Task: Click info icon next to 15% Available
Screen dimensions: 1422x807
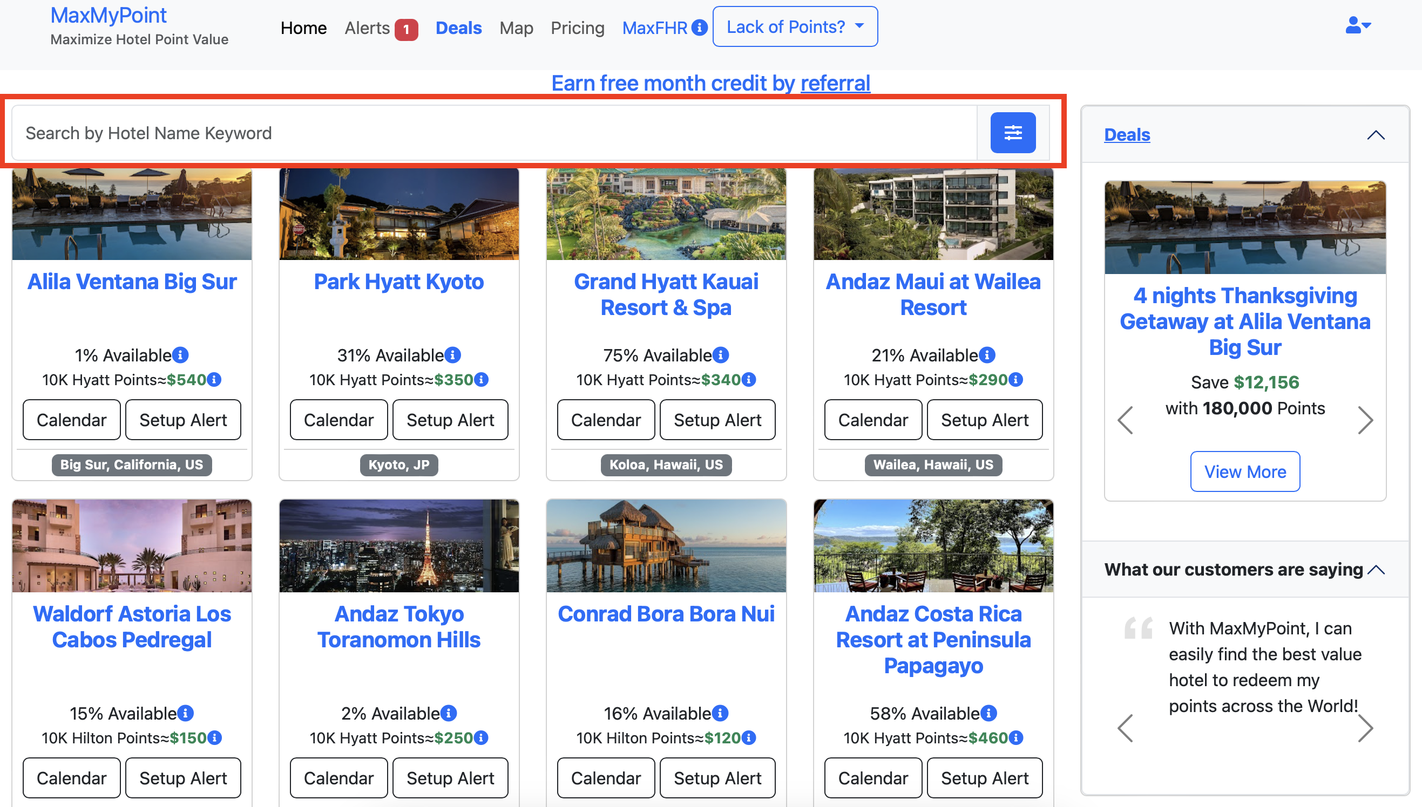Action: click(x=186, y=713)
